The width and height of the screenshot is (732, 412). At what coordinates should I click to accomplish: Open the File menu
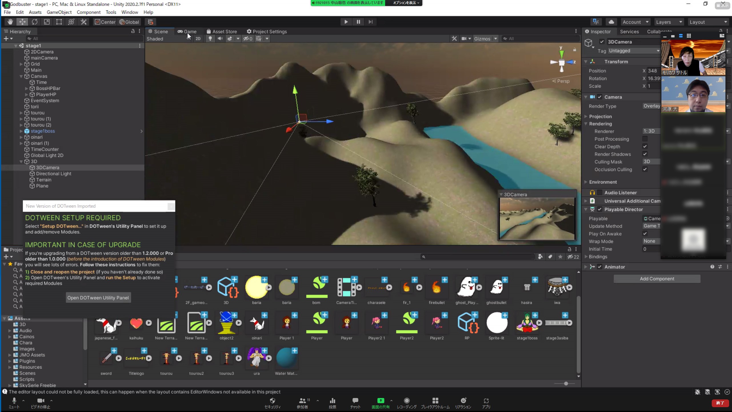pos(7,12)
